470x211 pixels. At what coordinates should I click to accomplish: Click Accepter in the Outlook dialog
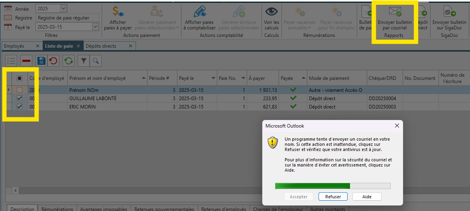pos(299,197)
